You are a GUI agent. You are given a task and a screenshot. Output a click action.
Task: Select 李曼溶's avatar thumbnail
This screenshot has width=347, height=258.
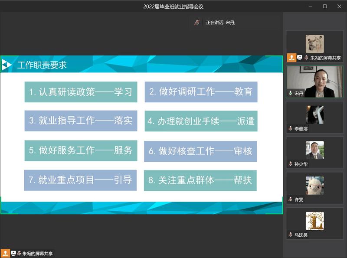click(314, 114)
